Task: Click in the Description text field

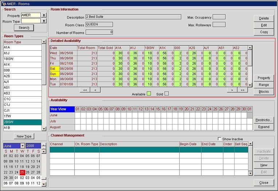Action: 133,17
